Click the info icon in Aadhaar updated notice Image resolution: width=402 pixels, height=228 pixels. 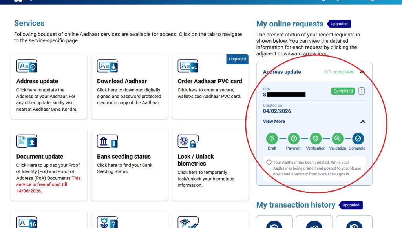(x=269, y=162)
